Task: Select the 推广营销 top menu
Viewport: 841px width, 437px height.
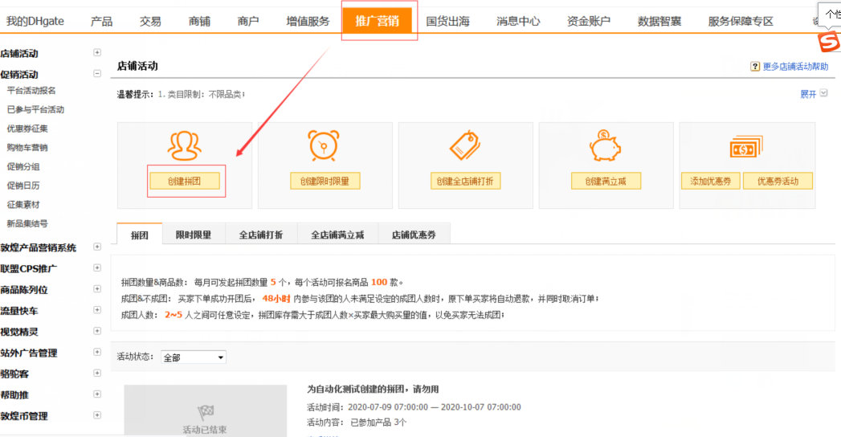Action: 377,21
